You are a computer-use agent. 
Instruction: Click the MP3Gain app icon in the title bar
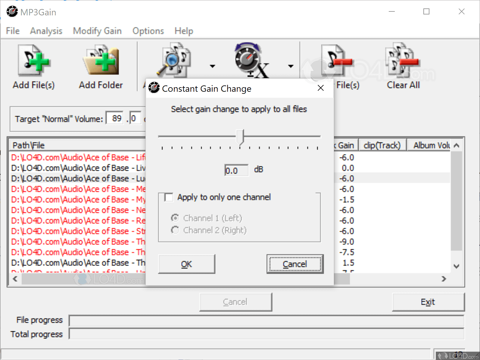point(12,12)
